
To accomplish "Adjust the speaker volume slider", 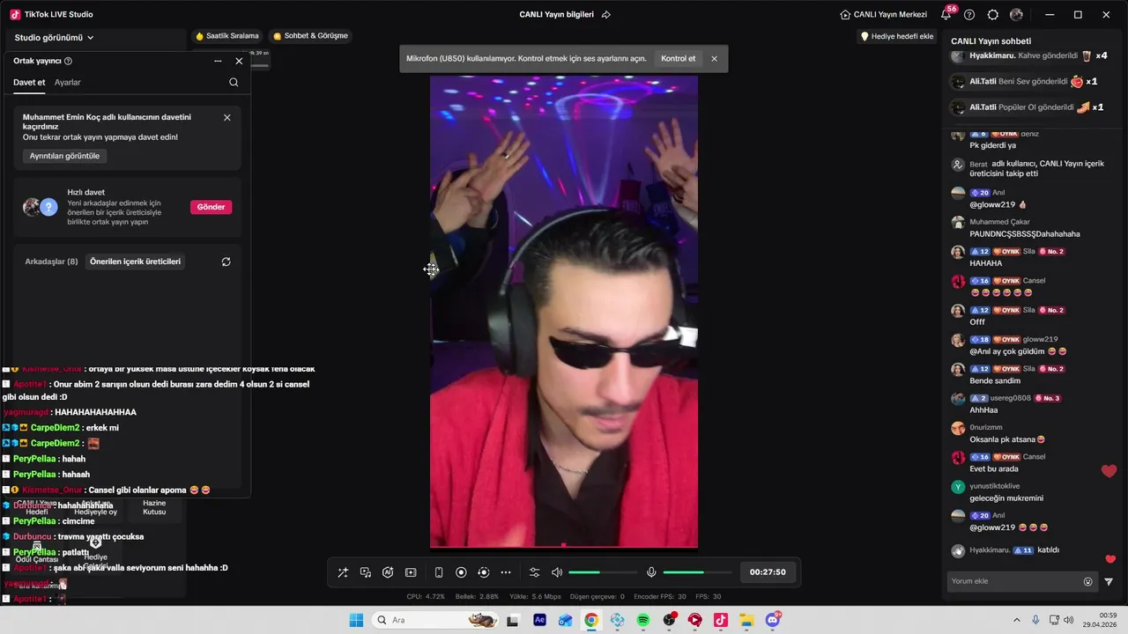I will (x=603, y=572).
